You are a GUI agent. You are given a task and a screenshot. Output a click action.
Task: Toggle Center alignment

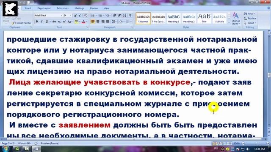(x=98, y=22)
